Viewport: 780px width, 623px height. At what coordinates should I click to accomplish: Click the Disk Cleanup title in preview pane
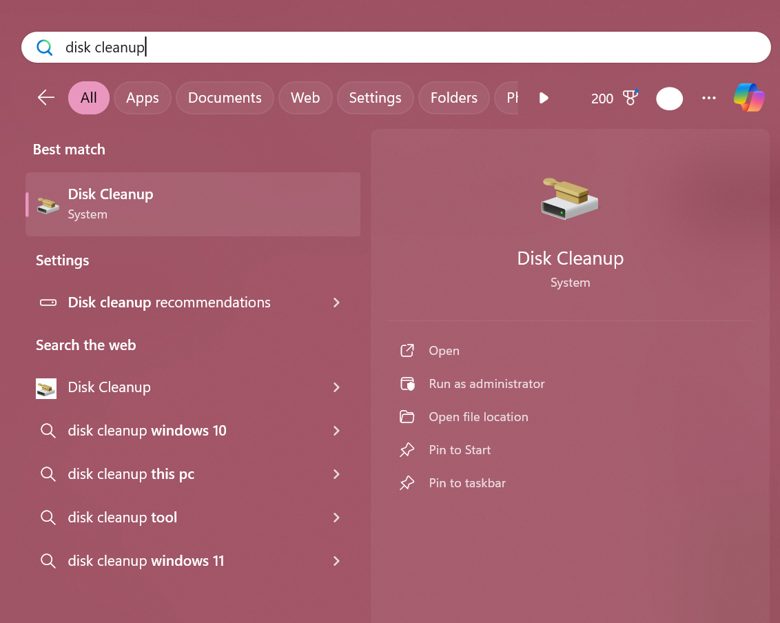pos(570,258)
